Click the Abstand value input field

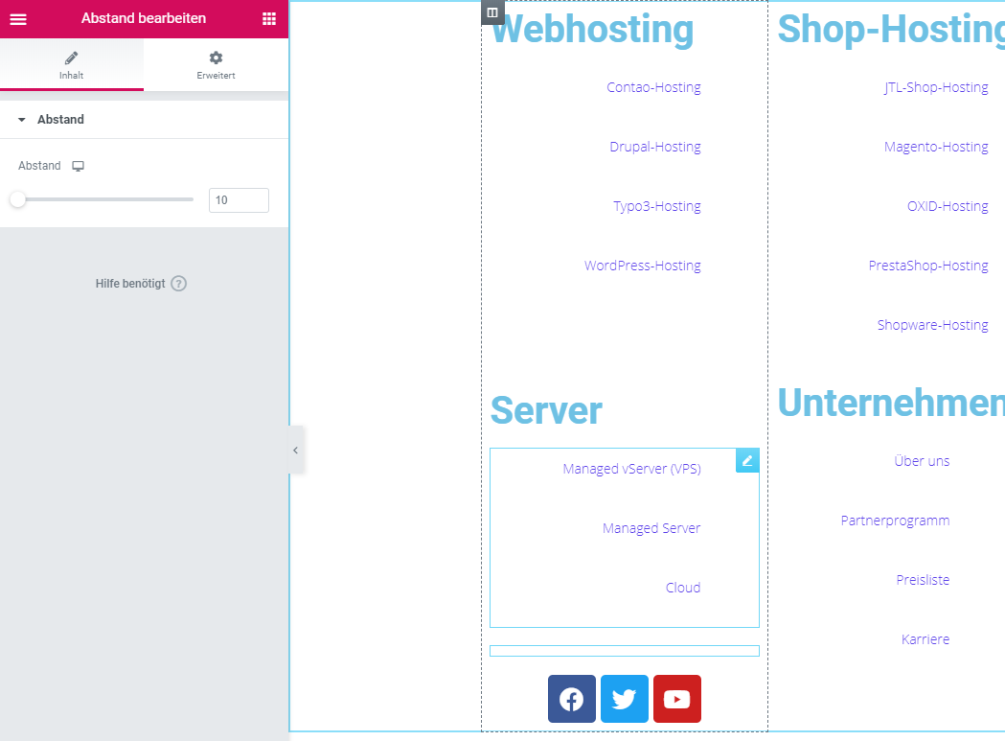coord(239,200)
